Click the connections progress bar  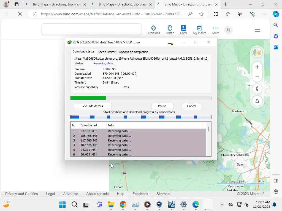141,117
